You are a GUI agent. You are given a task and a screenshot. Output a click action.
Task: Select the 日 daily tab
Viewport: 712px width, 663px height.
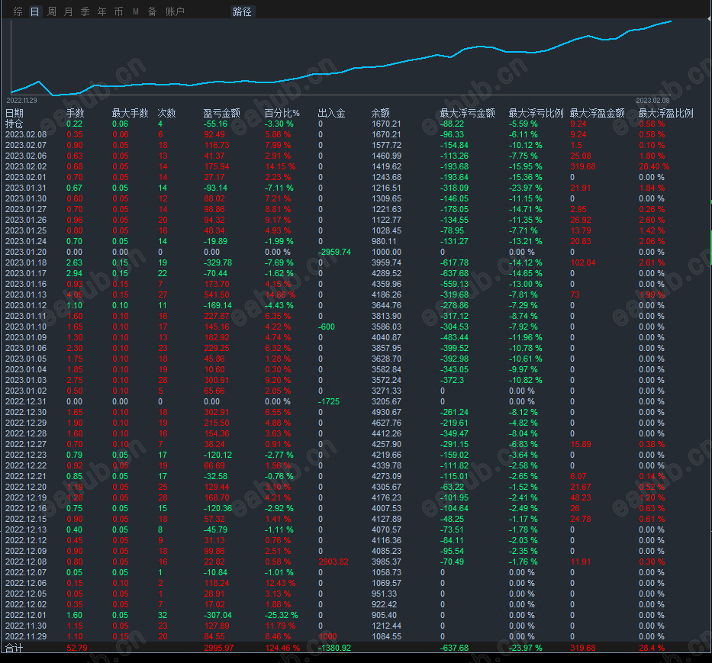coord(35,11)
